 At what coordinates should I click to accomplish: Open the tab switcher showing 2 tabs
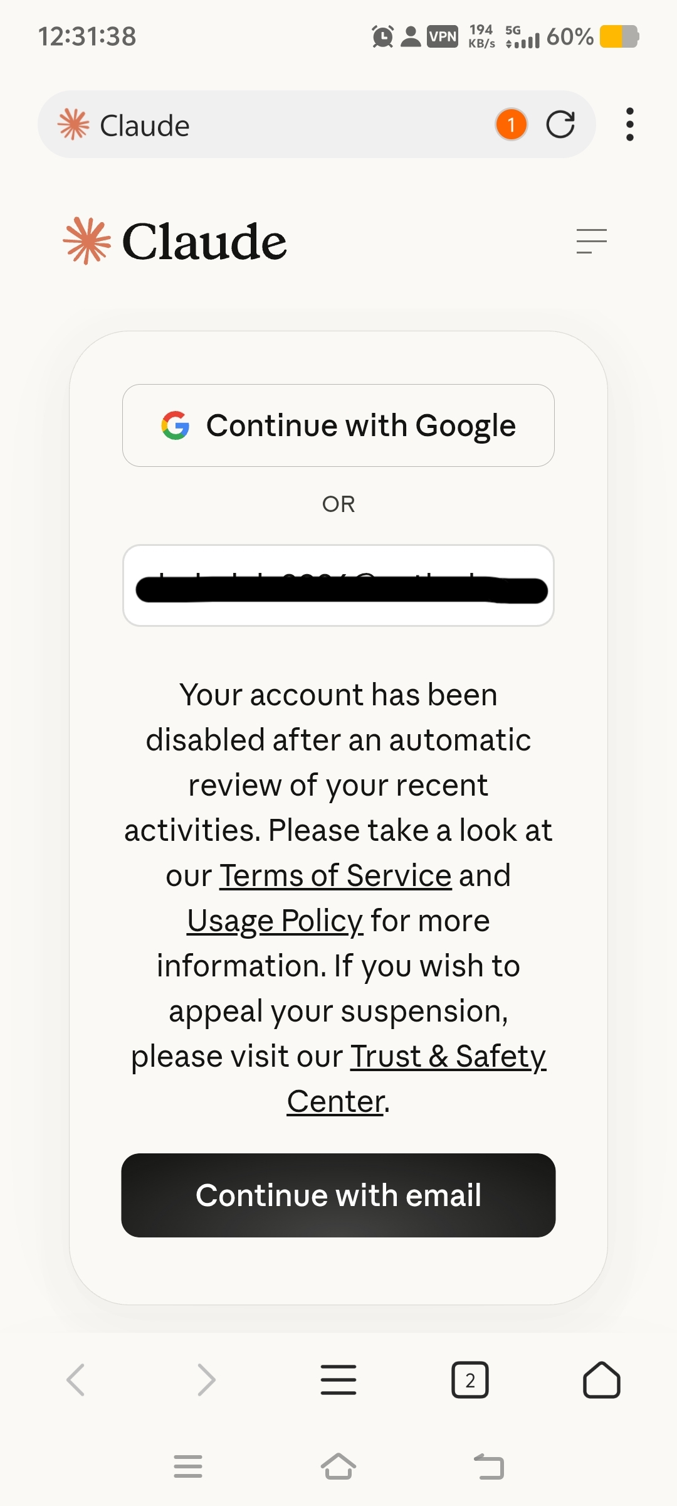pyautogui.click(x=470, y=1380)
